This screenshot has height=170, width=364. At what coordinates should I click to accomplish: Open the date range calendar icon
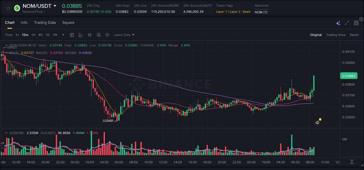click(x=72, y=35)
